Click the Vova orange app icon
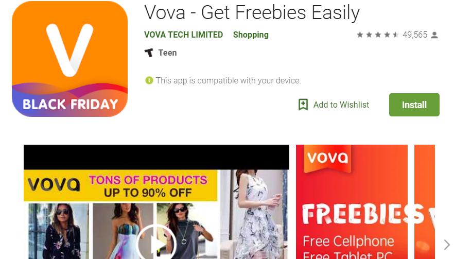The height and width of the screenshot is (259, 454). 69,59
